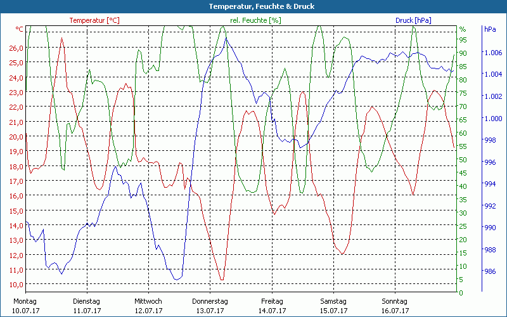Click the °C unit label on left axis
Viewport: 507px width, 317px height.
coord(20,29)
